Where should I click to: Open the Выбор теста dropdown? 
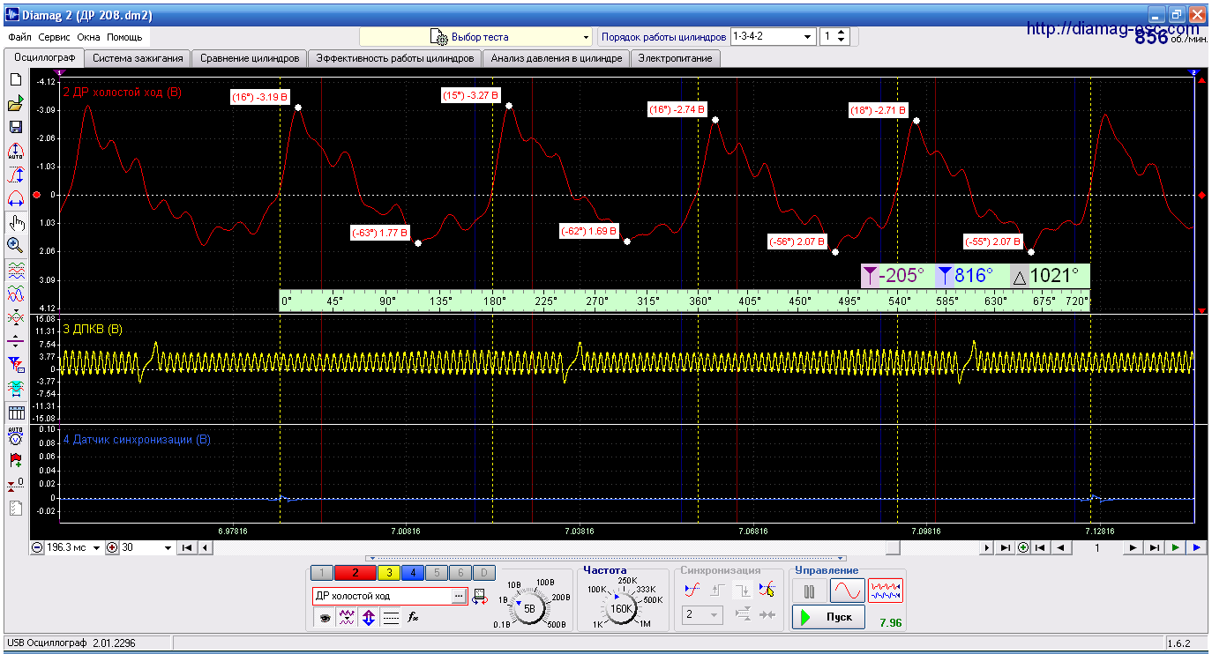pyautogui.click(x=475, y=37)
